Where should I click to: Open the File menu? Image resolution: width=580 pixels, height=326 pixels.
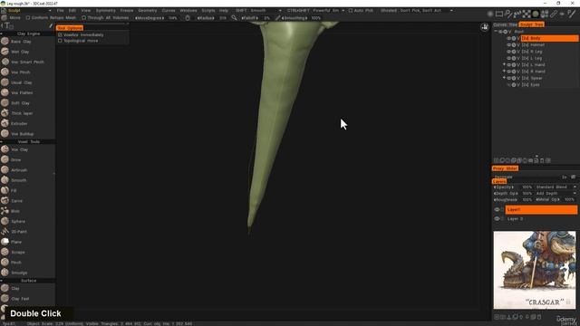(x=61, y=11)
